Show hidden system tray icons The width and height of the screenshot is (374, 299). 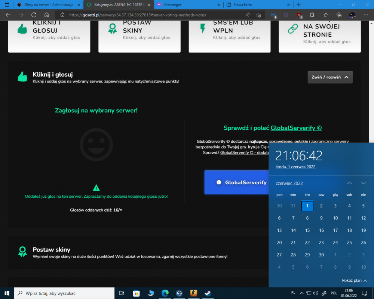point(302,293)
